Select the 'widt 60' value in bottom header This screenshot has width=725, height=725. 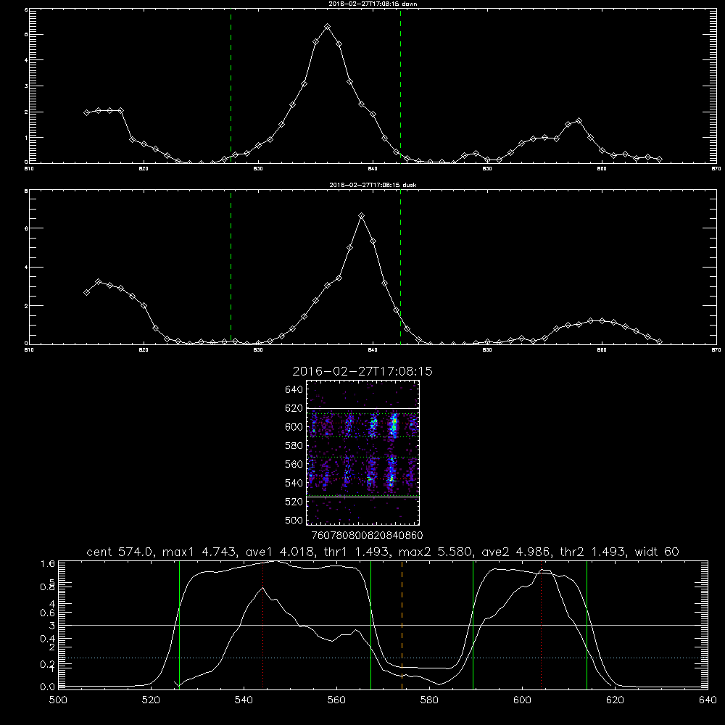tap(657, 552)
